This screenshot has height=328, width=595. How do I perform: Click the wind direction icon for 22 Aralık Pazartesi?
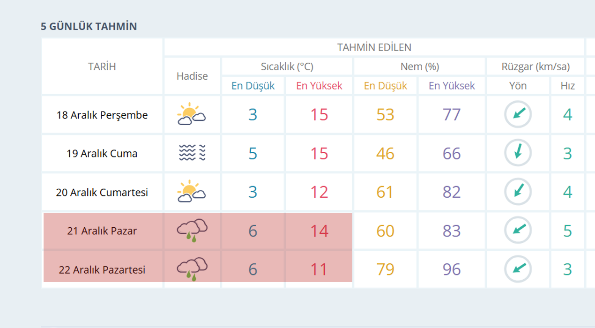[x=518, y=269]
